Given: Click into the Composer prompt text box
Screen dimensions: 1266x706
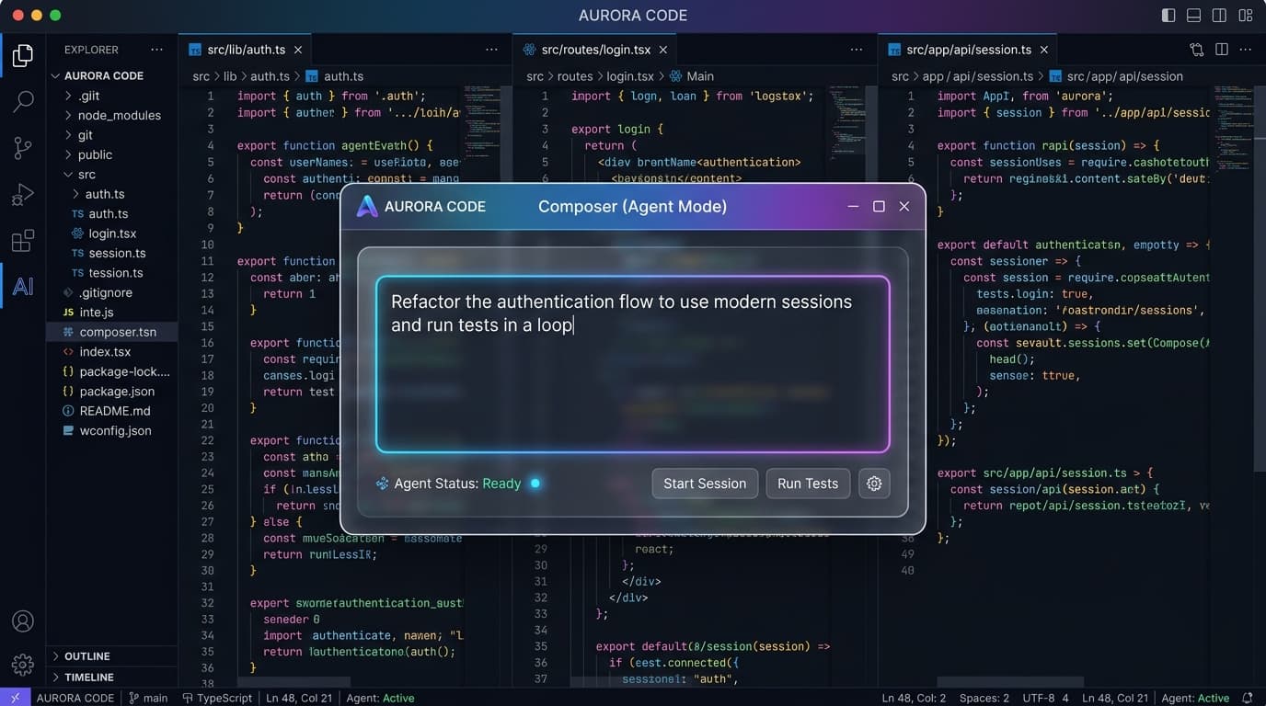Looking at the screenshot, I should pos(633,364).
